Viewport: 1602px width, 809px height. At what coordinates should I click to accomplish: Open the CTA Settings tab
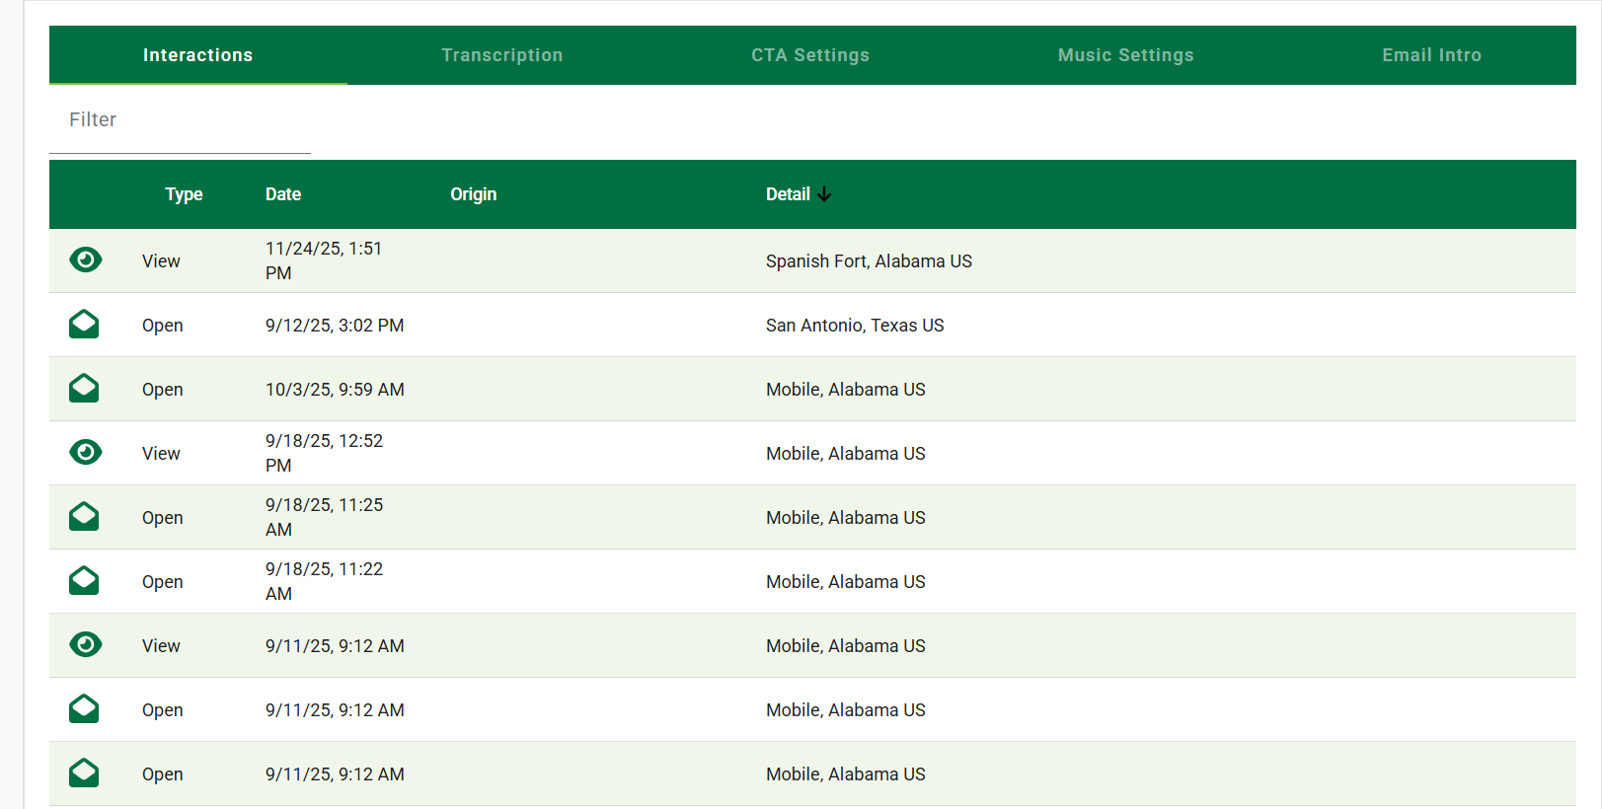click(810, 55)
